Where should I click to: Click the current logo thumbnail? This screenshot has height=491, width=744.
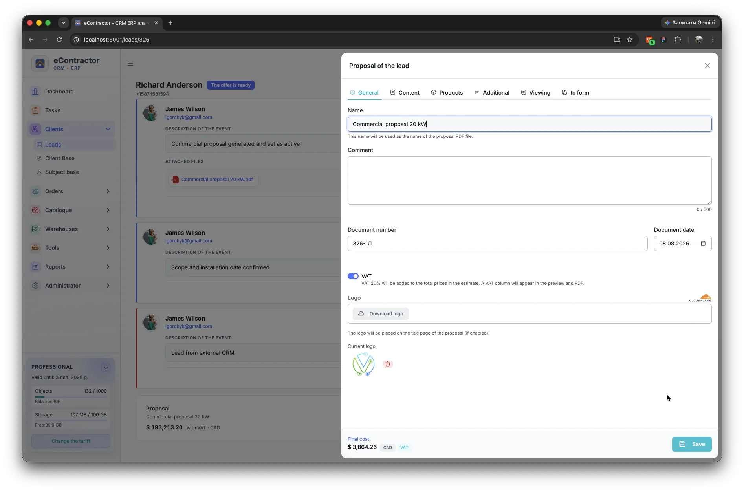point(363,365)
